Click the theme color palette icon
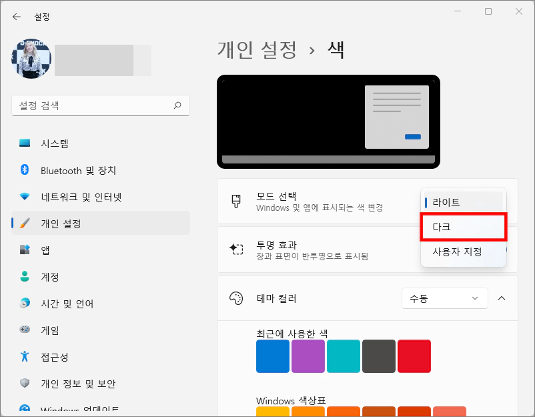 click(x=236, y=298)
